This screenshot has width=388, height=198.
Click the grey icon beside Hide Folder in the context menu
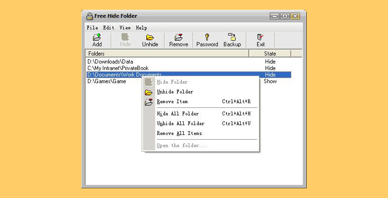[149, 82]
